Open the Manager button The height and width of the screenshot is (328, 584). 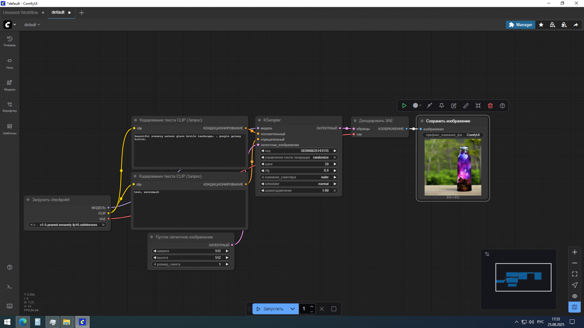point(520,25)
